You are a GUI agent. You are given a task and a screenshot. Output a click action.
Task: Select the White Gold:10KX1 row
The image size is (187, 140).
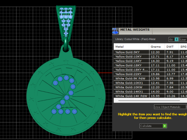[150, 83]
